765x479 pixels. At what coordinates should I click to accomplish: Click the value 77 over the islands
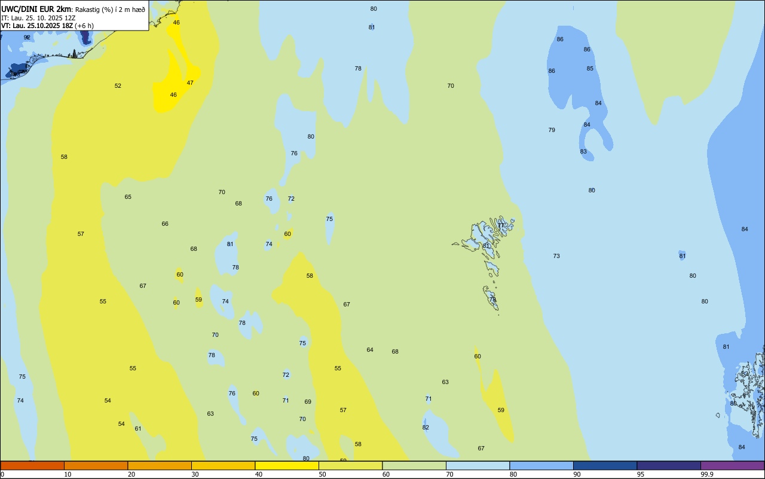click(501, 226)
